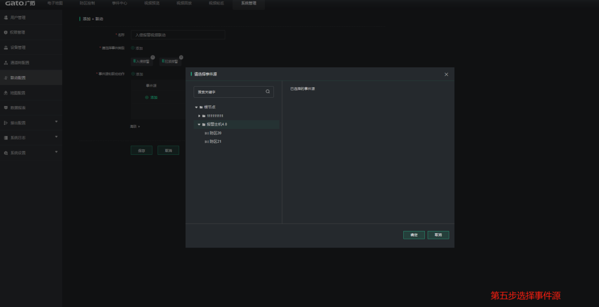This screenshot has height=307, width=599.
Task: Collapse the 根节点 root node
Action: 196,107
